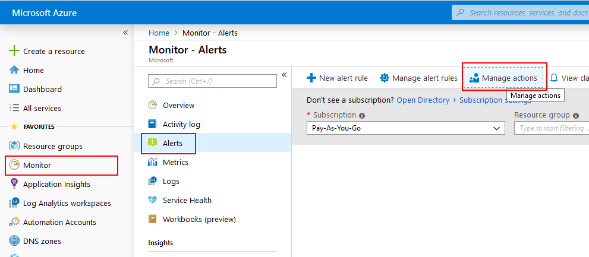
Task: Click the DNS zones globe icon
Action: pos(14,241)
